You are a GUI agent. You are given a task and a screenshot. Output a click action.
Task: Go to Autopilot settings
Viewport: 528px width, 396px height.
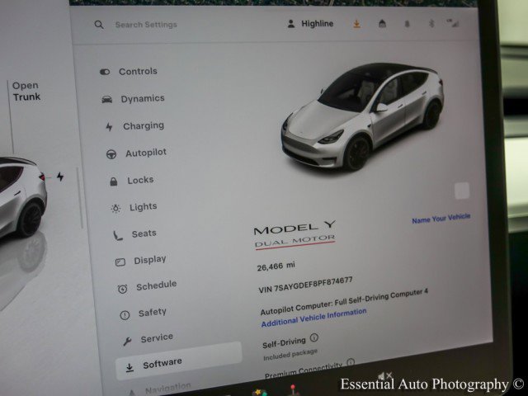[136, 153]
